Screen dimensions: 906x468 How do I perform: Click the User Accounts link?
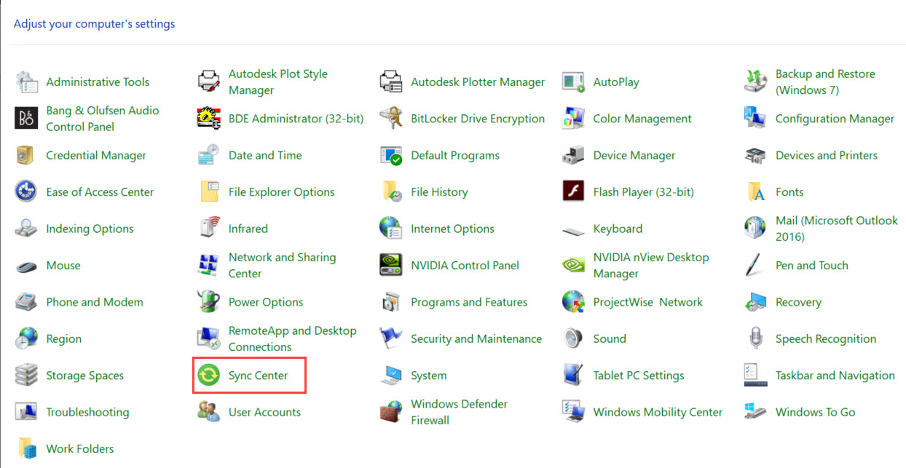click(x=264, y=412)
